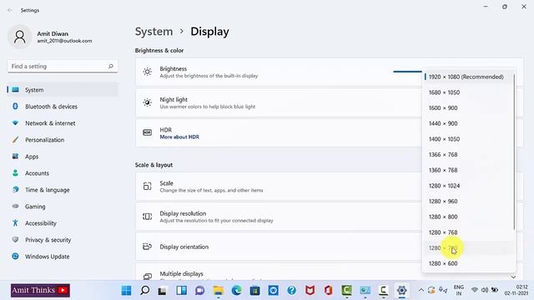534x300 pixels.
Task: Expand the Multiple displays section chevron
Action: click(x=513, y=277)
